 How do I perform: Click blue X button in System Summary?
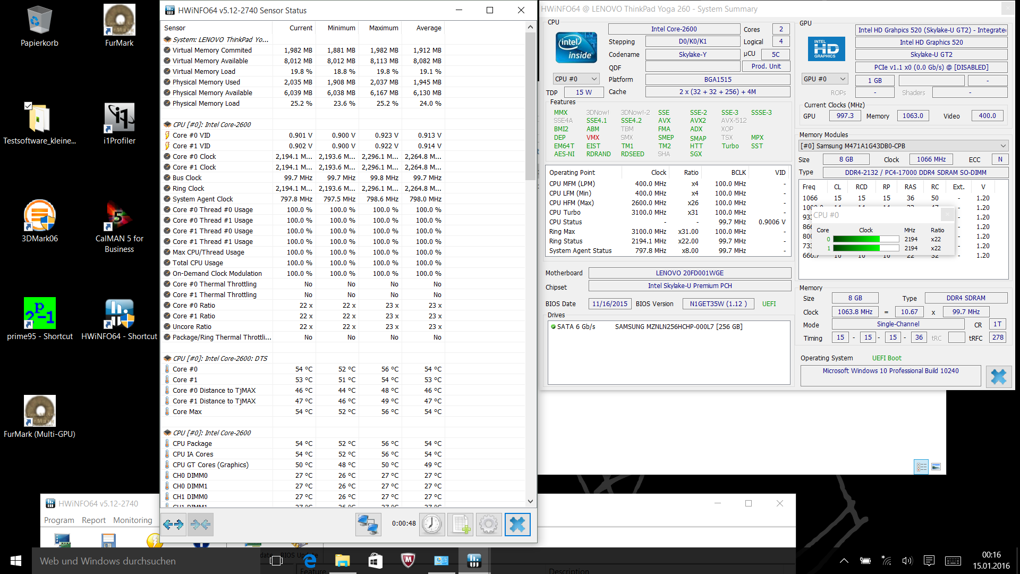pyautogui.click(x=998, y=377)
